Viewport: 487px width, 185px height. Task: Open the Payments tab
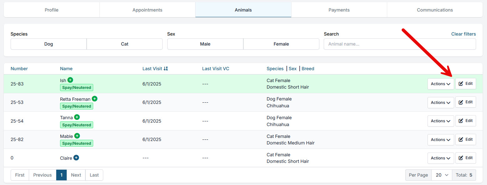pos(339,10)
